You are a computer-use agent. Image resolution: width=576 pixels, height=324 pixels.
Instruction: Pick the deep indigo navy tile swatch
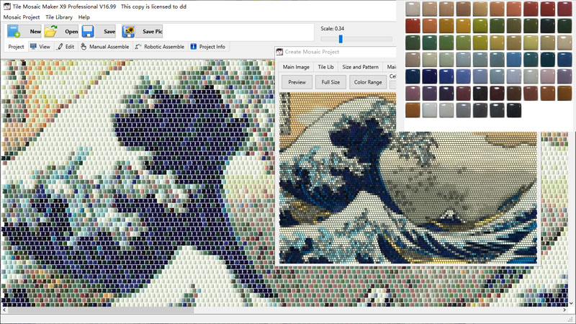(x=429, y=76)
